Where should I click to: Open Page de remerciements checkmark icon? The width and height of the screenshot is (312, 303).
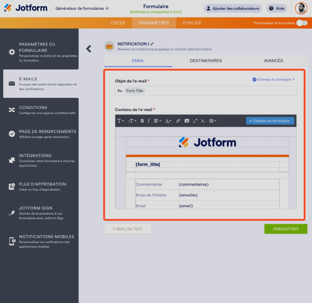pyautogui.click(x=12, y=134)
